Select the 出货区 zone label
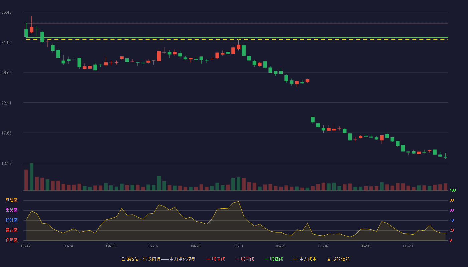Viewport: 468px width, 267px height. click(x=11, y=210)
